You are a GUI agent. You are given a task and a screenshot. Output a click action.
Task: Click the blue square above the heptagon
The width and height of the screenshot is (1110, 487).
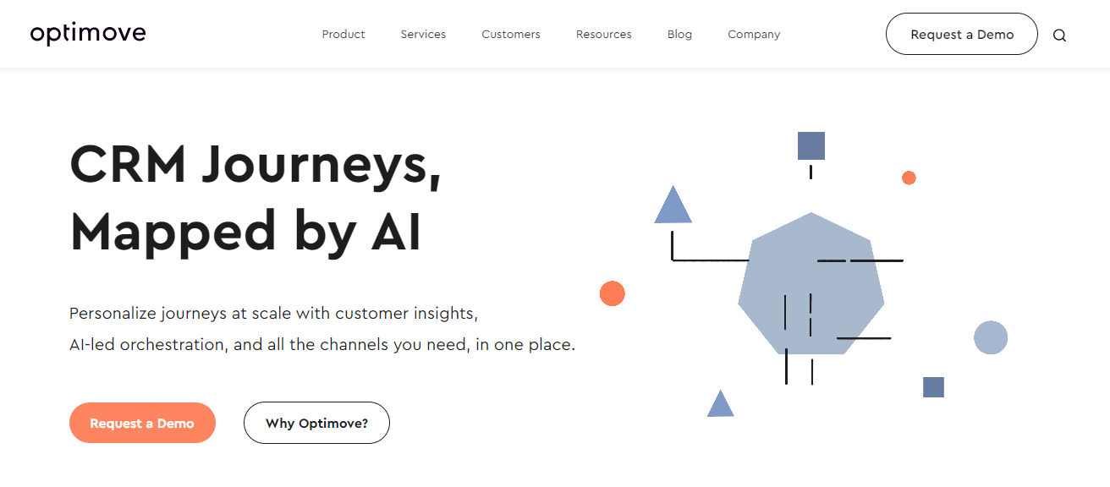[x=811, y=145]
